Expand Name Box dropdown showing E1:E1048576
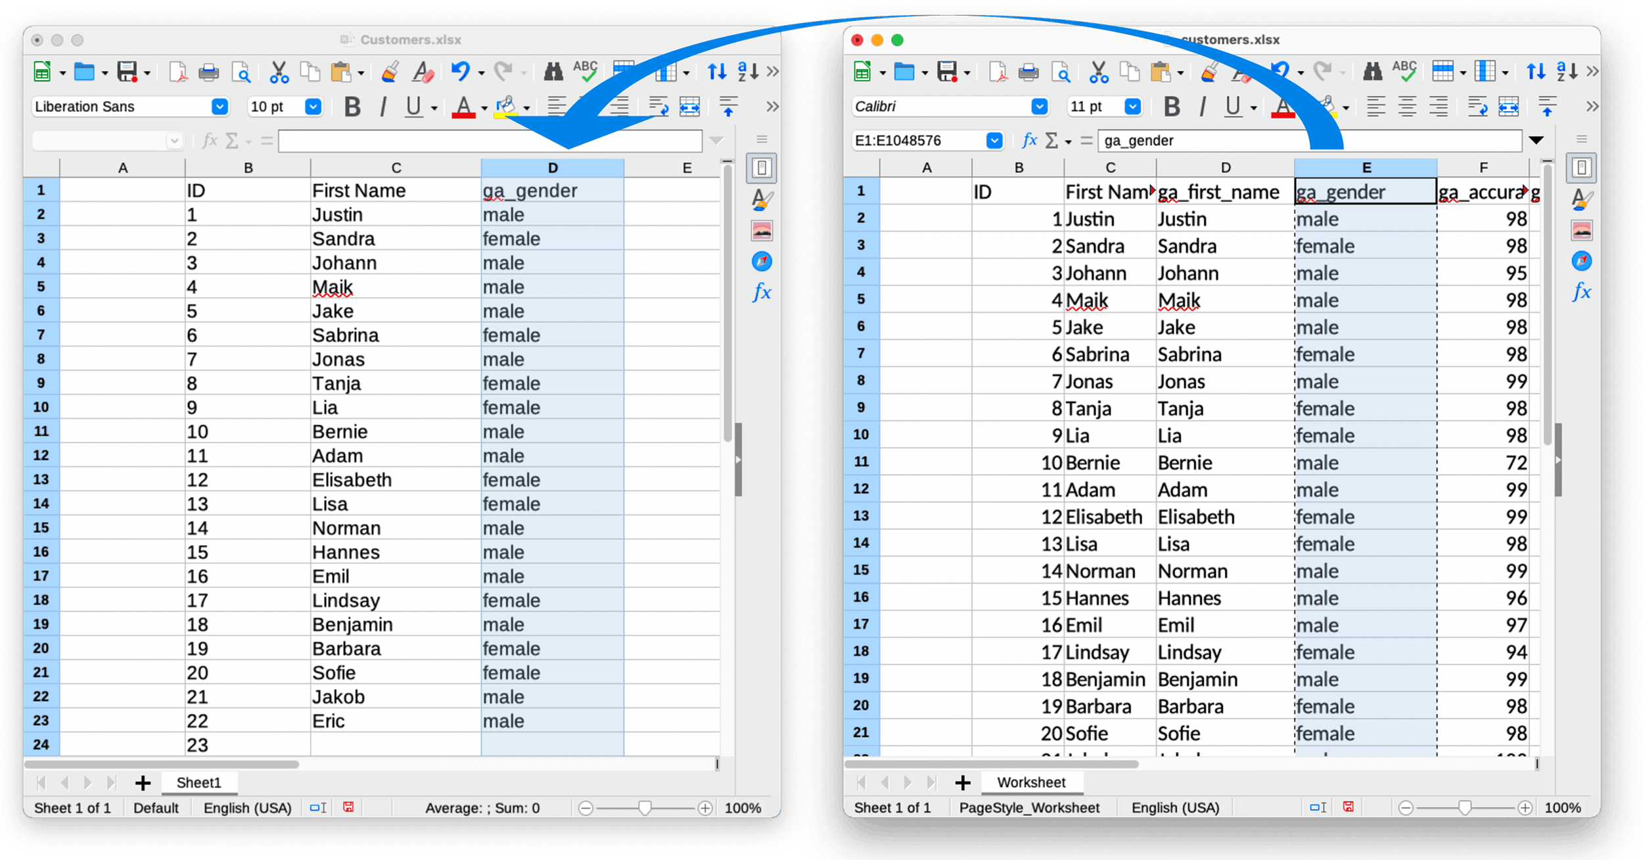This screenshot has height=860, width=1643. coord(994,141)
